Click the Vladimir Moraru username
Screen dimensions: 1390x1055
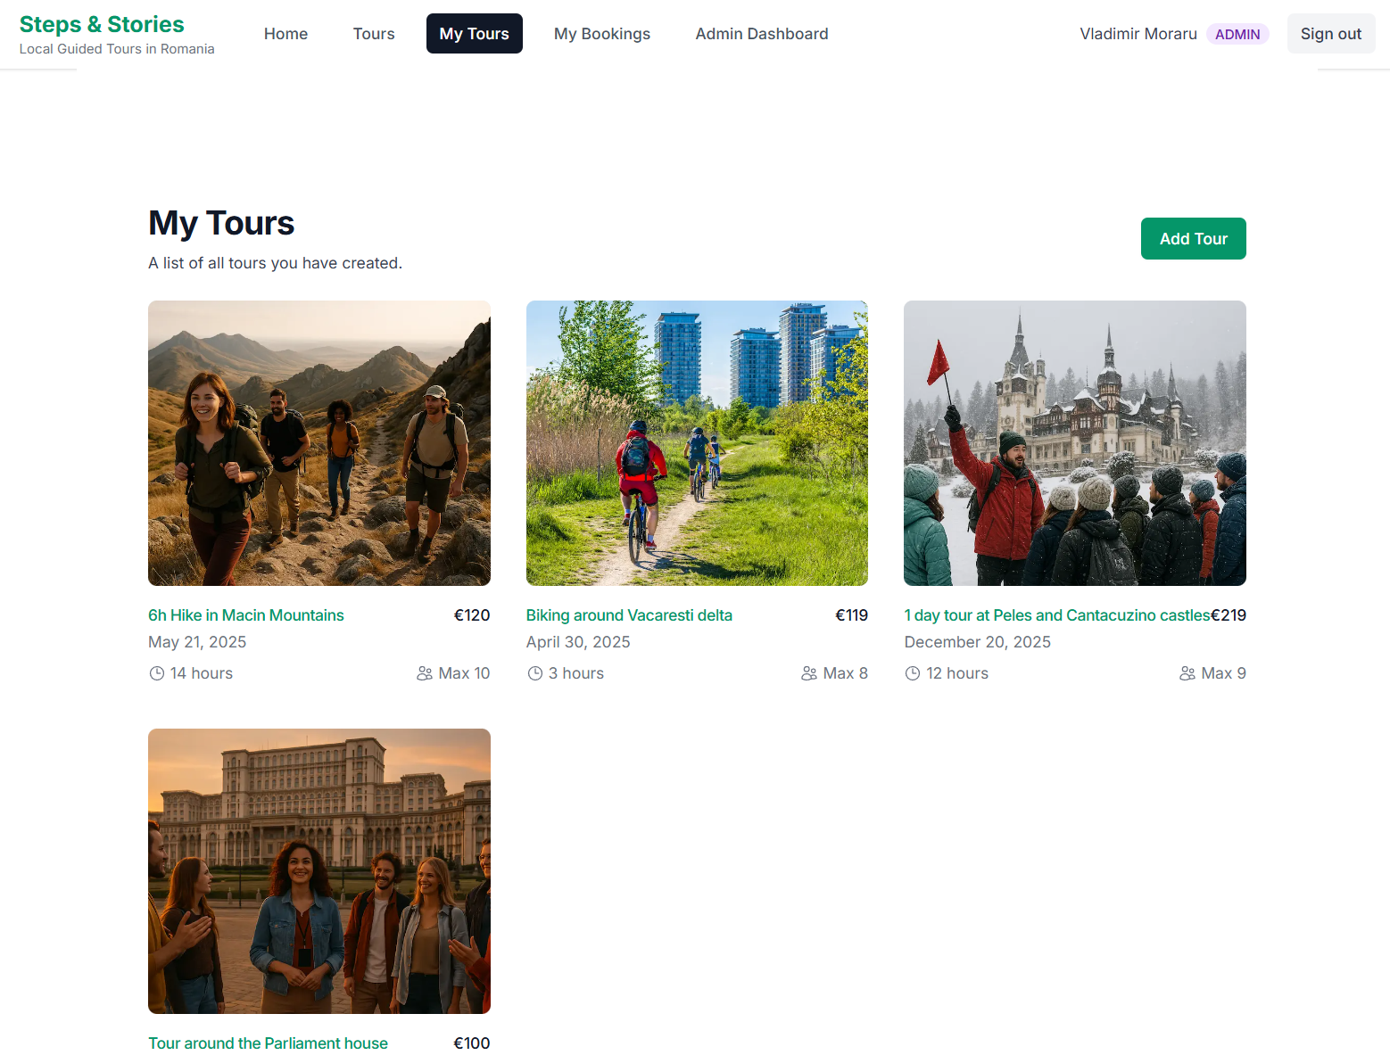pos(1138,34)
